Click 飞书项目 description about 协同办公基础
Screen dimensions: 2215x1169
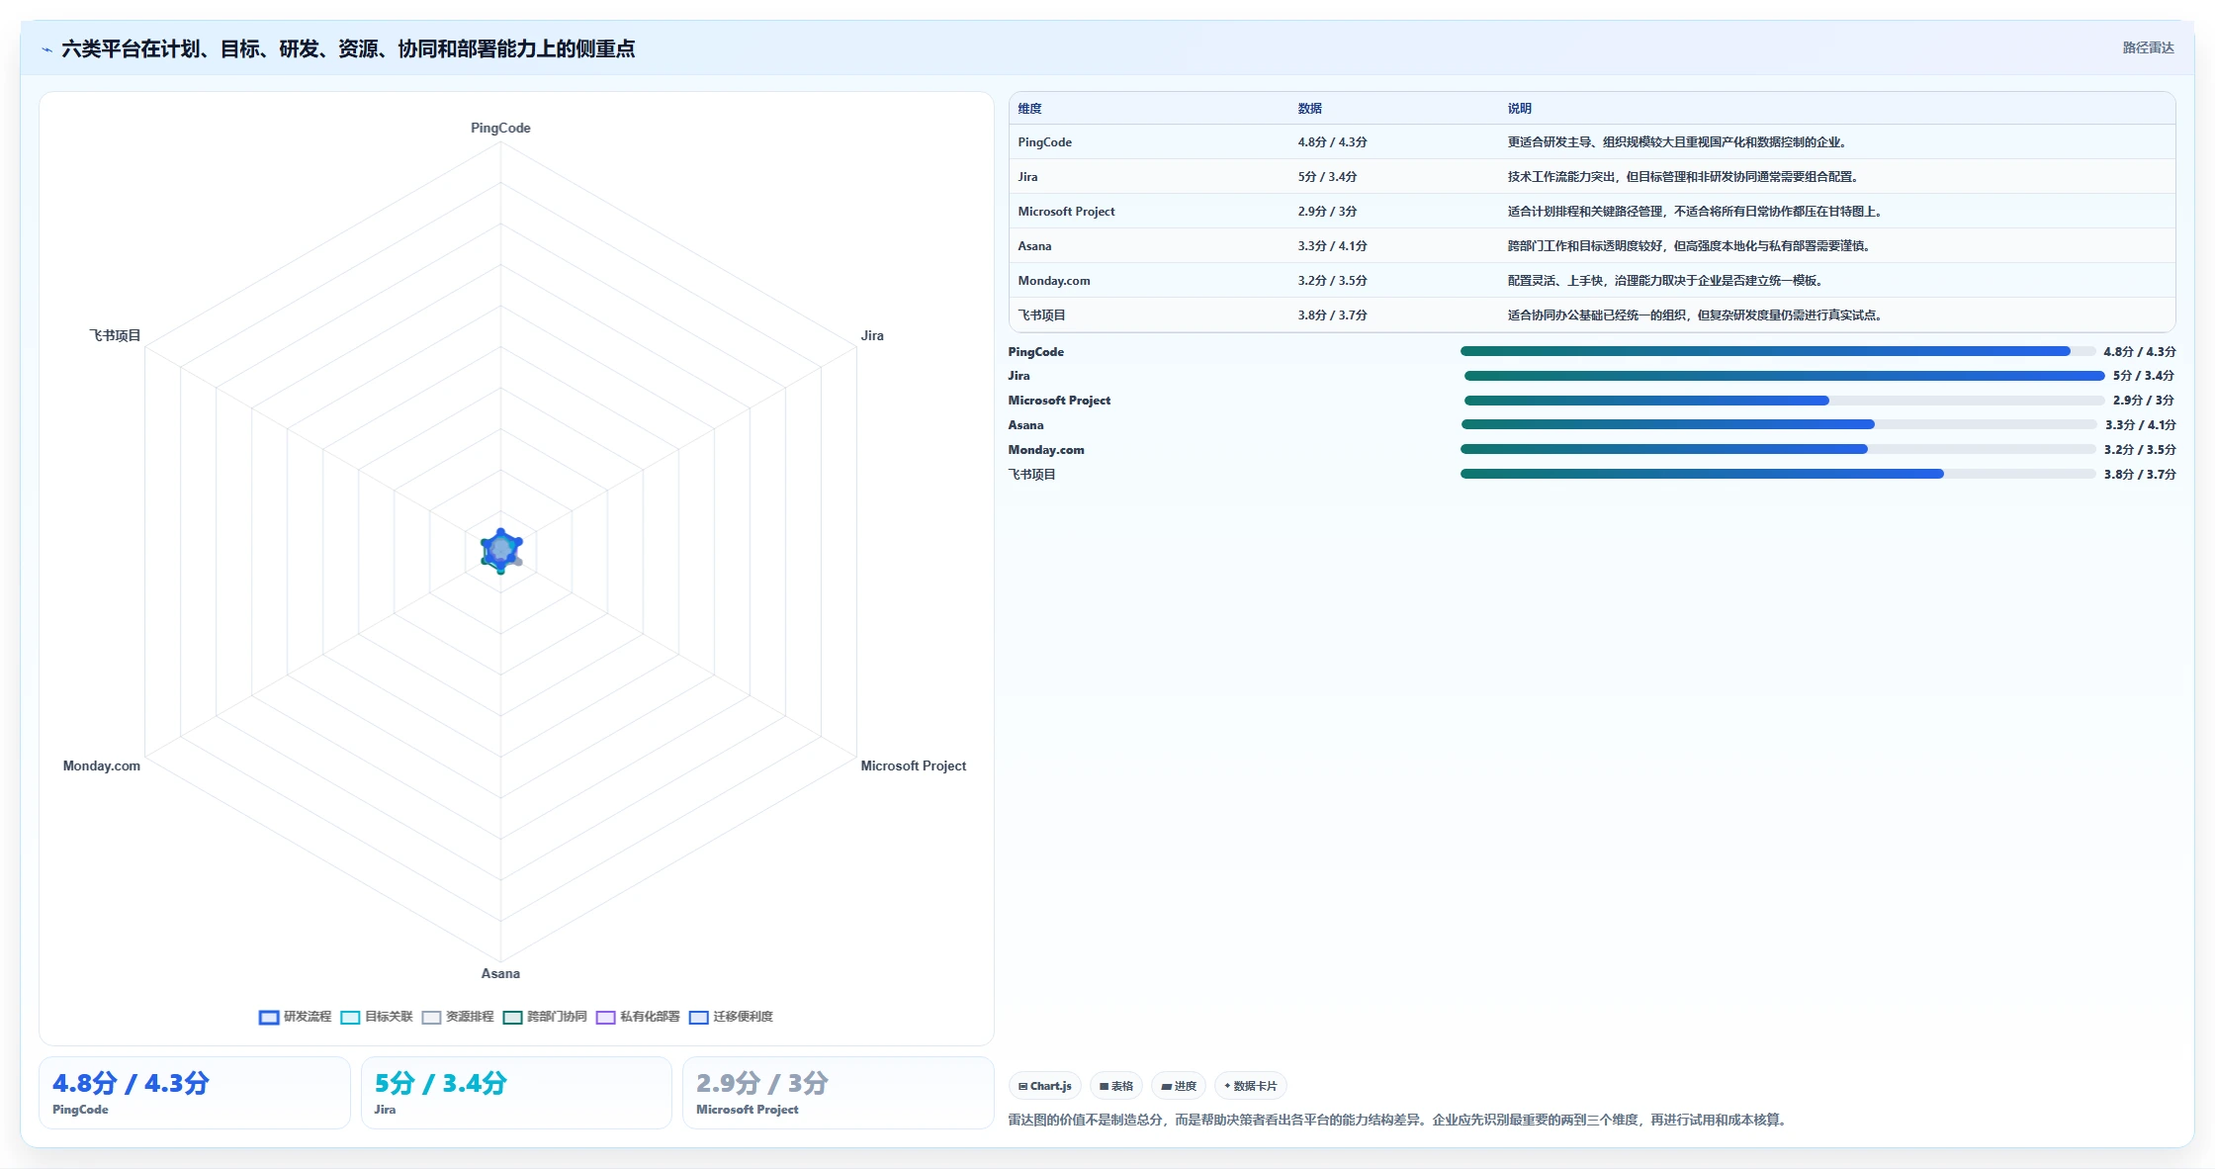[x=1697, y=315]
